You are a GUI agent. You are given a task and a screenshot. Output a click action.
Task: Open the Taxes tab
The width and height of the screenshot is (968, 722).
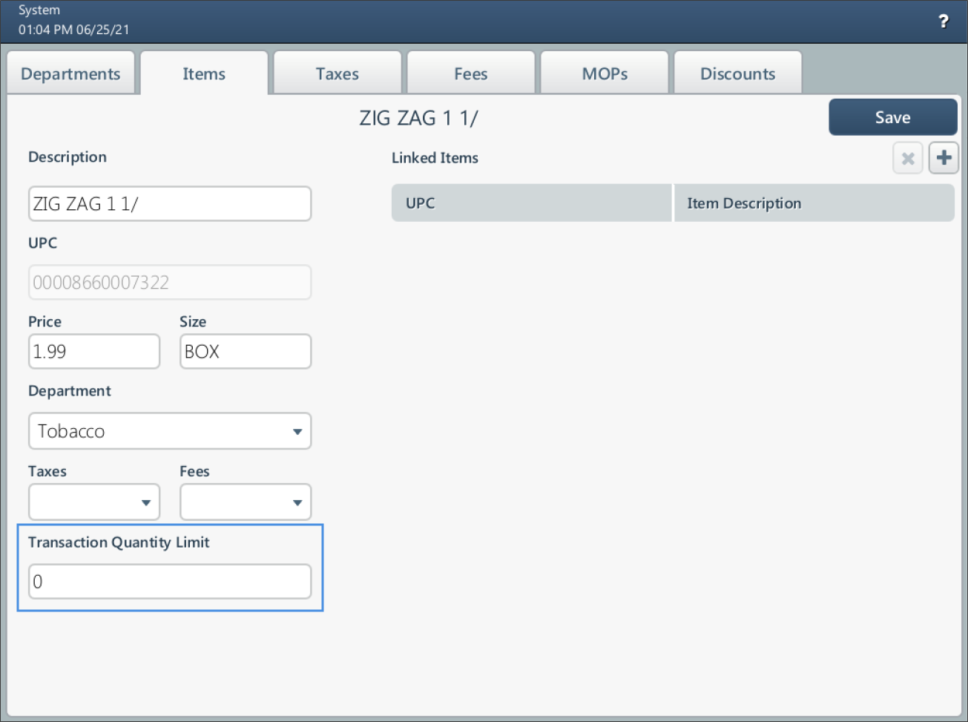pos(337,73)
